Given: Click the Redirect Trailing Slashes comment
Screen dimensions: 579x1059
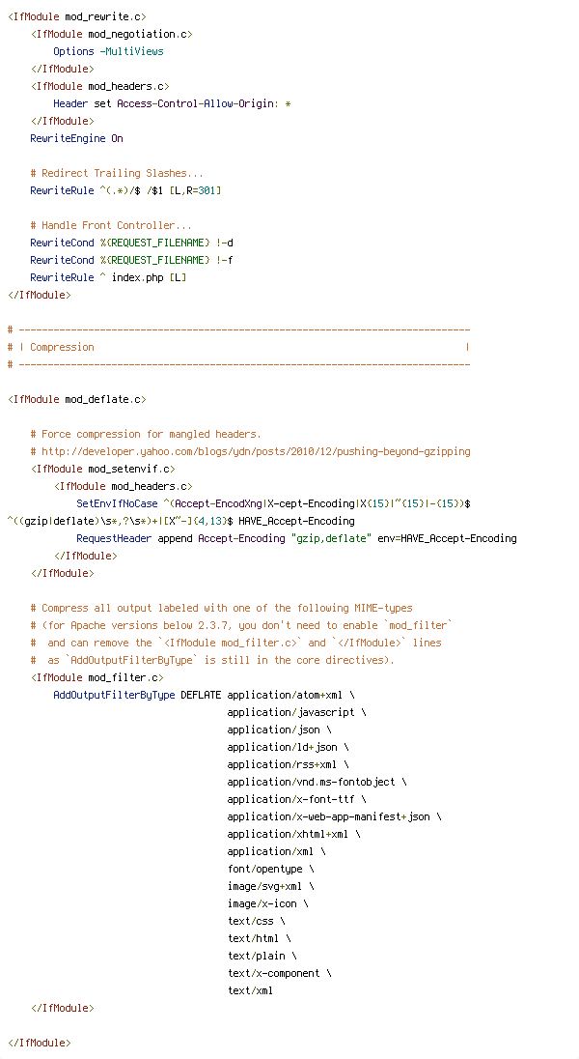Looking at the screenshot, I should [x=117, y=173].
